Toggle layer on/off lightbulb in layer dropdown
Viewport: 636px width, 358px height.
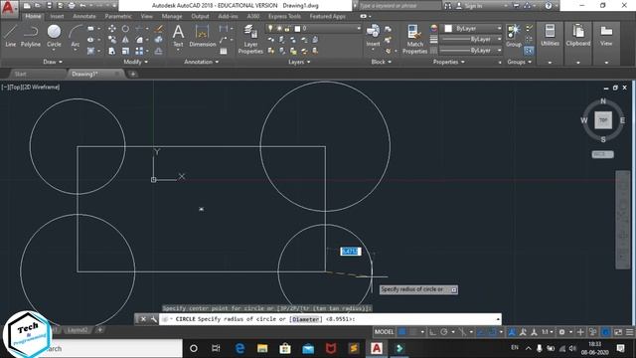pyautogui.click(x=270, y=29)
